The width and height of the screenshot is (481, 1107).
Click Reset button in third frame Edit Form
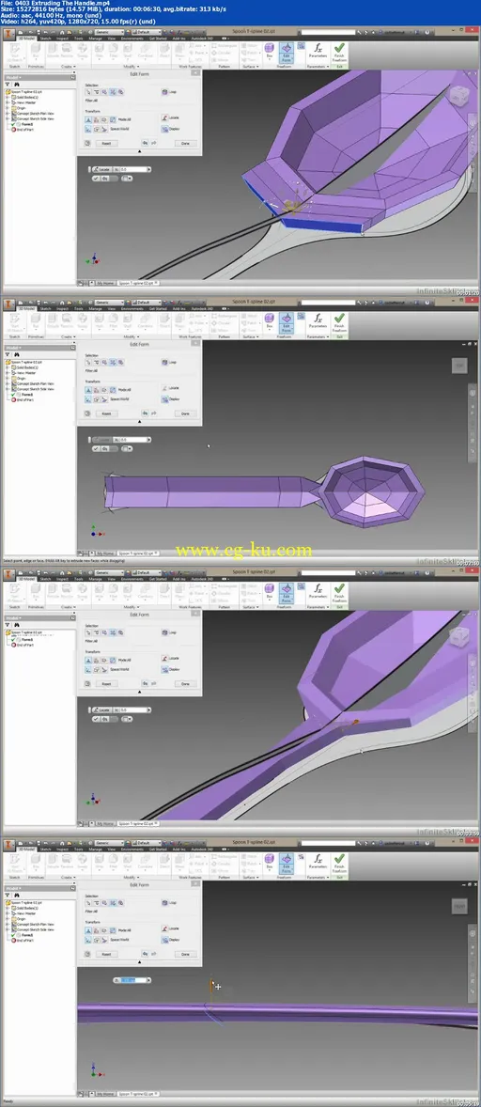click(x=106, y=682)
